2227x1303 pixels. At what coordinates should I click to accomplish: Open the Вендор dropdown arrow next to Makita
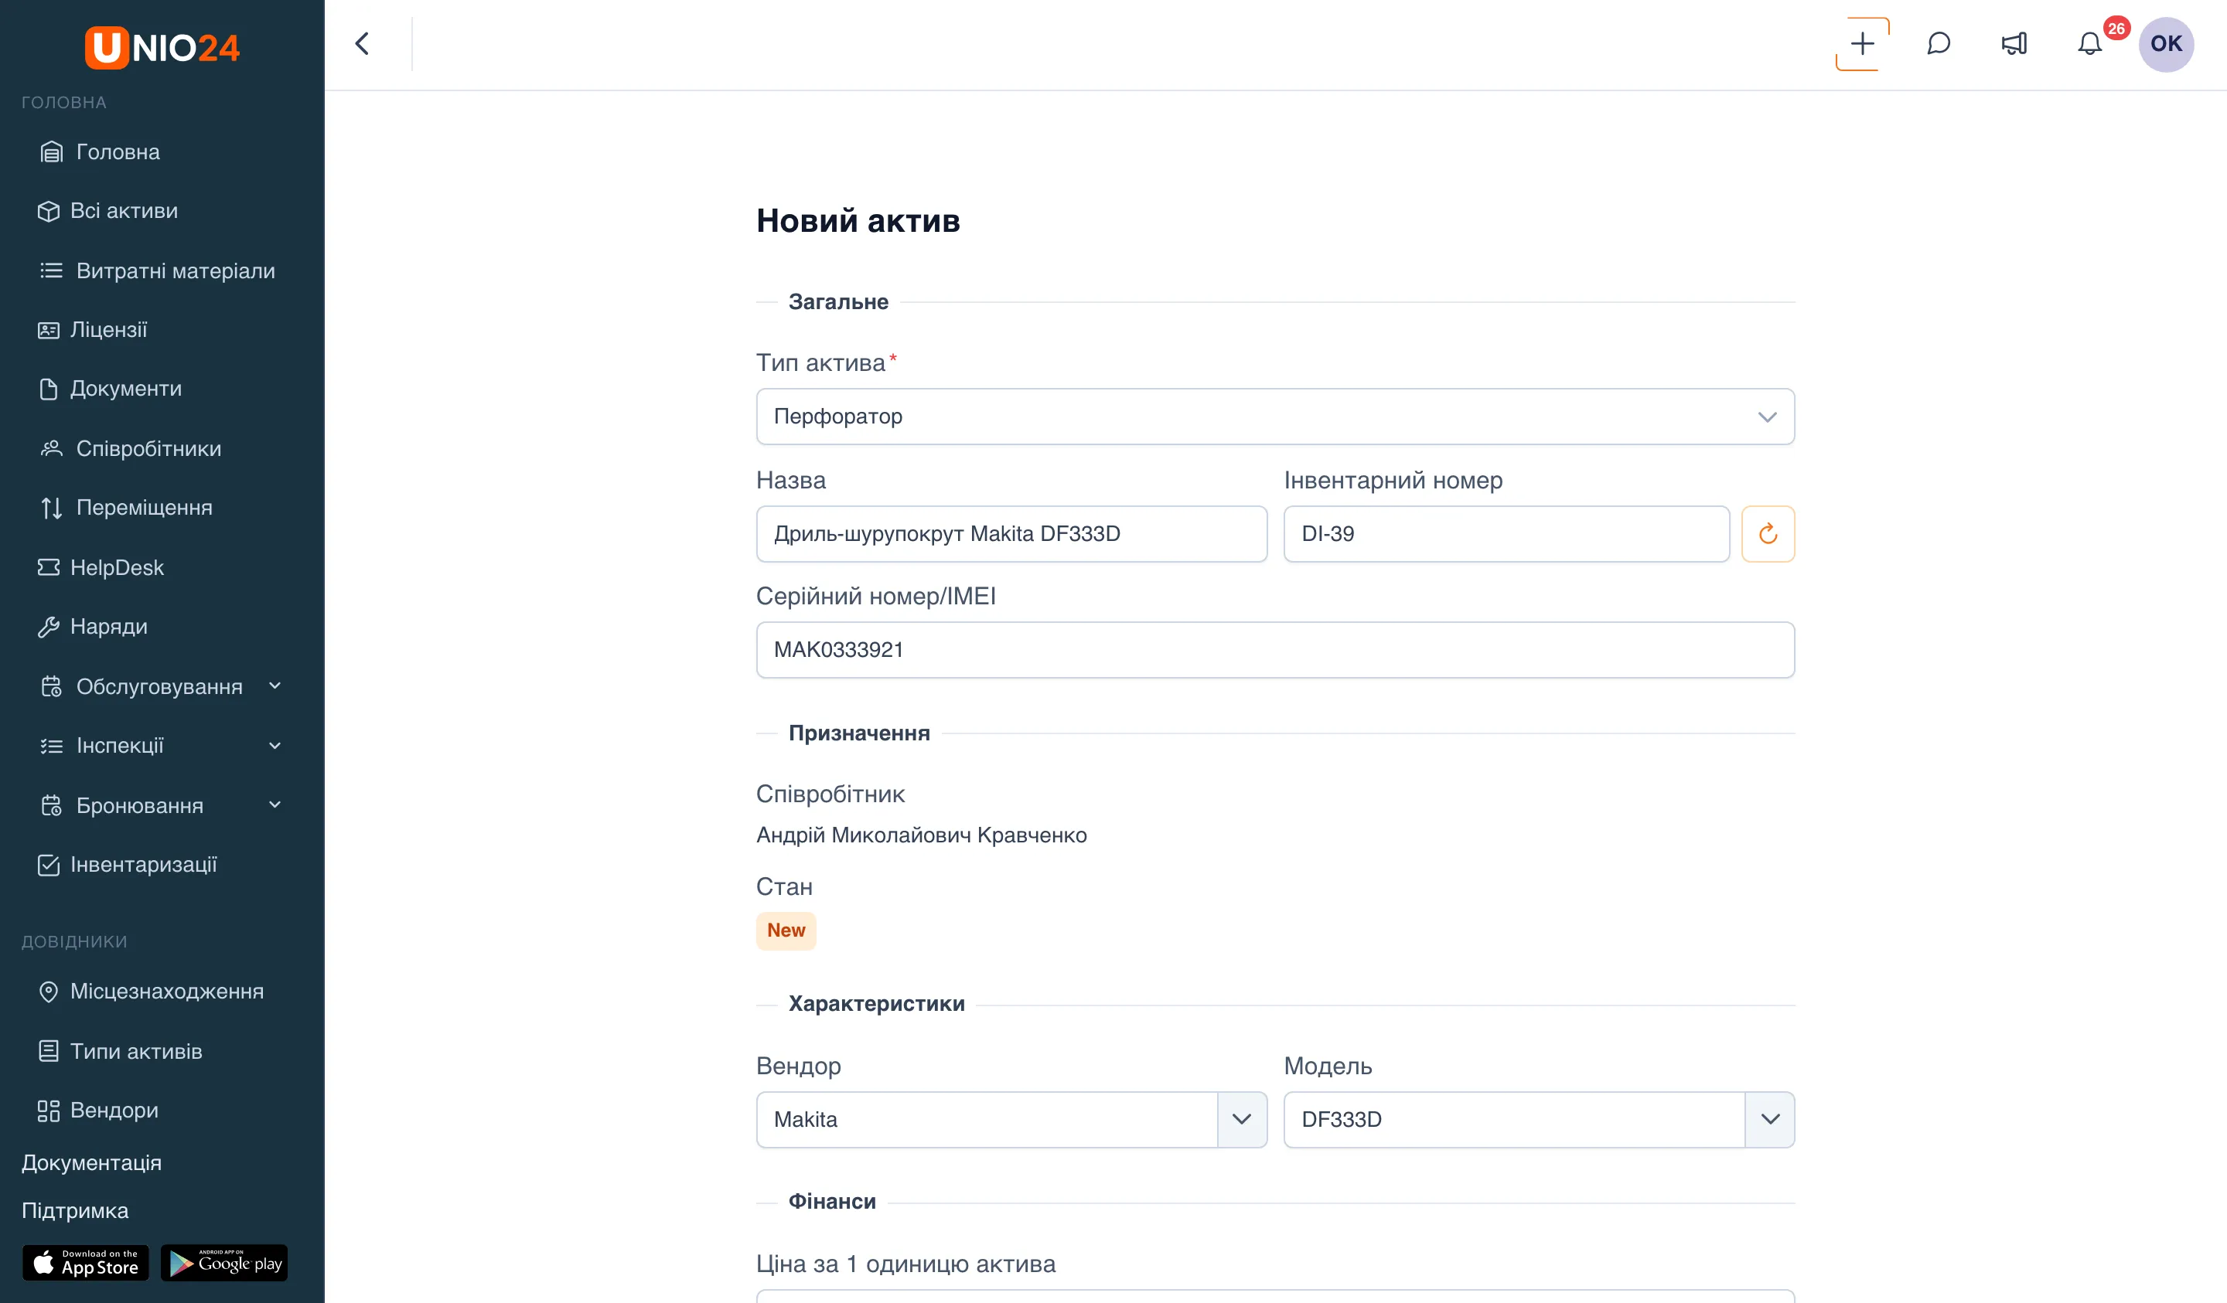(1242, 1119)
